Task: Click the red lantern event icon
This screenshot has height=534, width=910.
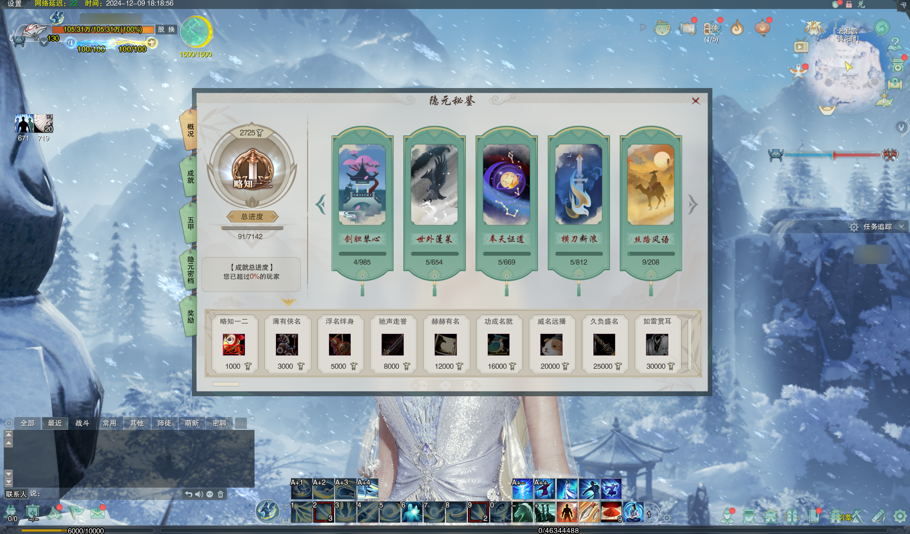Action: 762,28
